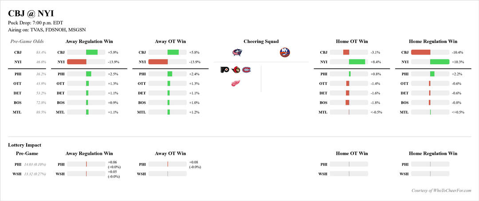
Task: Click MTL's 88.5% pre-game odds value
Action: 41,112
